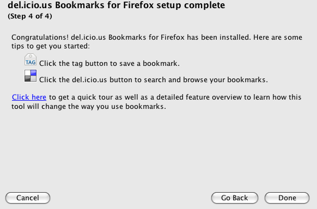Click the black square of del.icio.us logo
The image size is (317, 209).
coord(28,78)
